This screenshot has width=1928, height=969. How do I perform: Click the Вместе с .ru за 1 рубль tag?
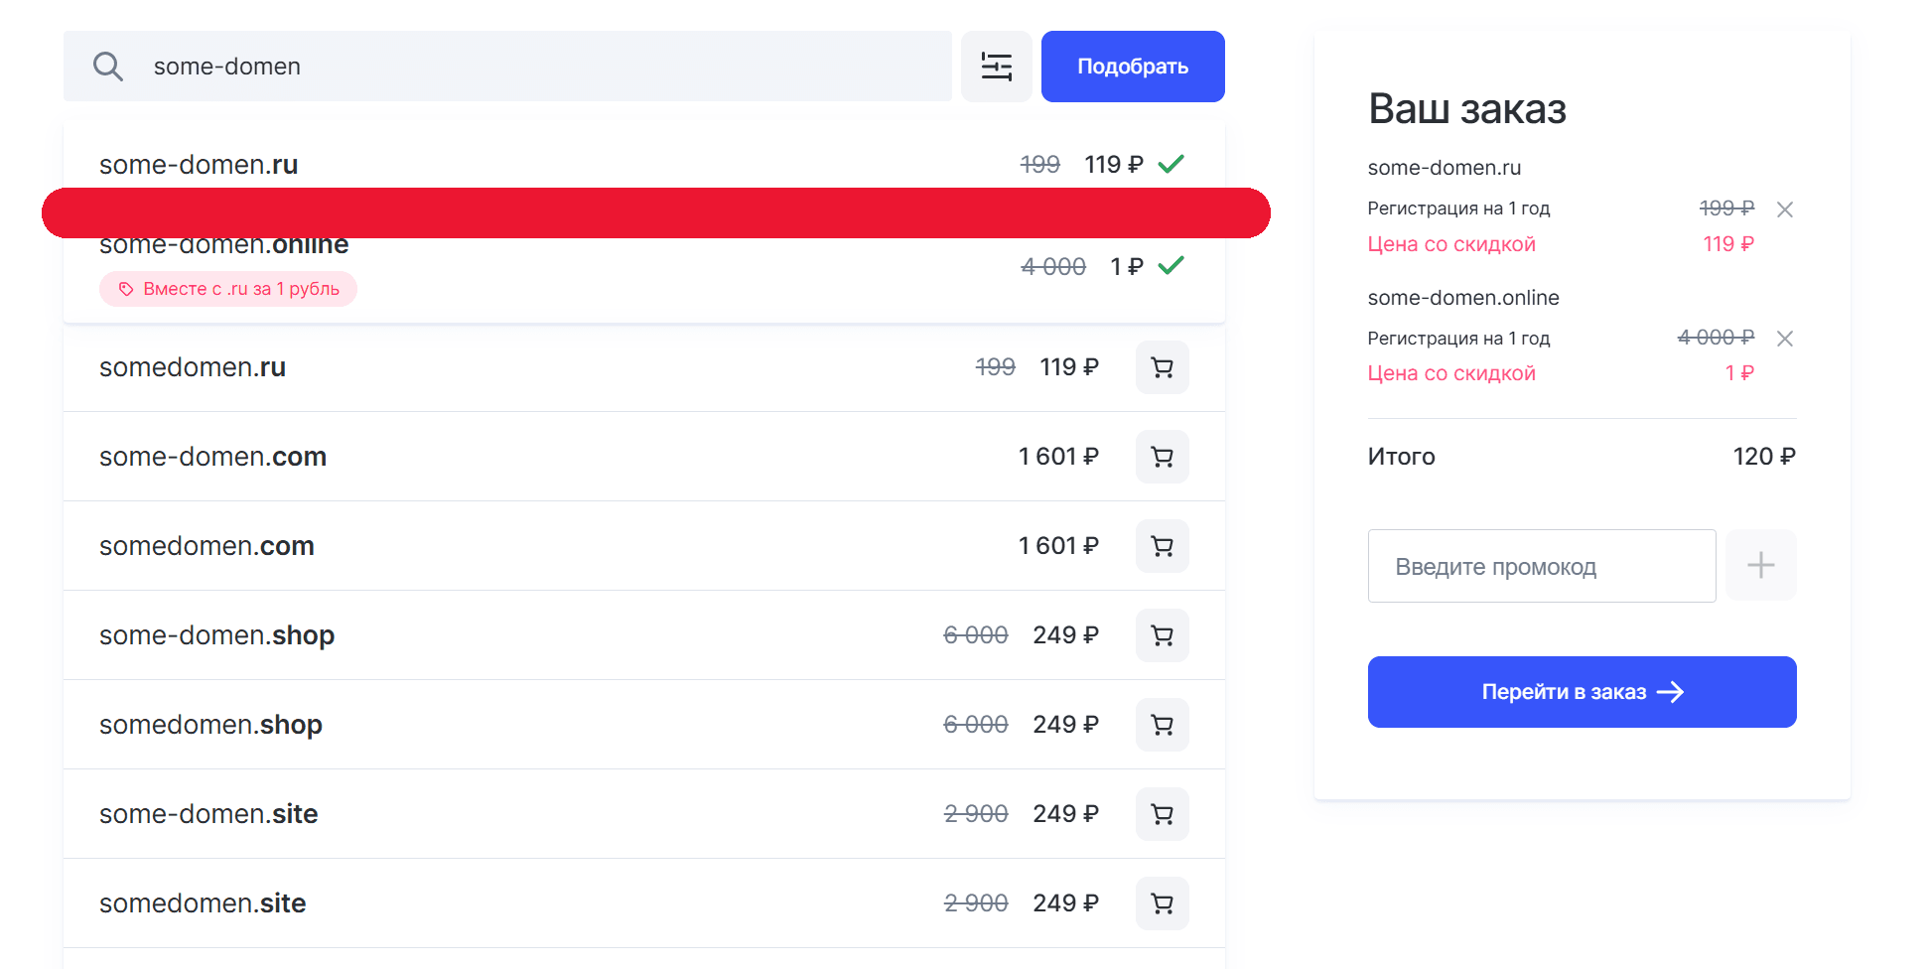228,289
